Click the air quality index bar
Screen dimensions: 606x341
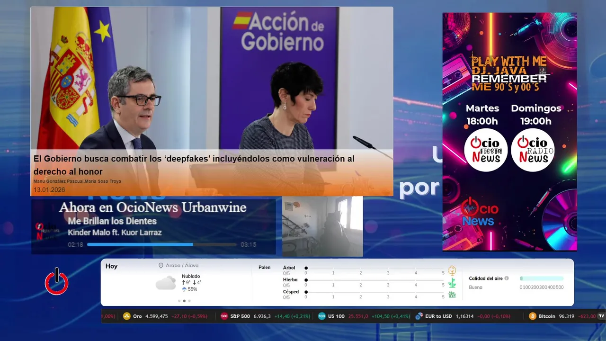tap(542, 278)
